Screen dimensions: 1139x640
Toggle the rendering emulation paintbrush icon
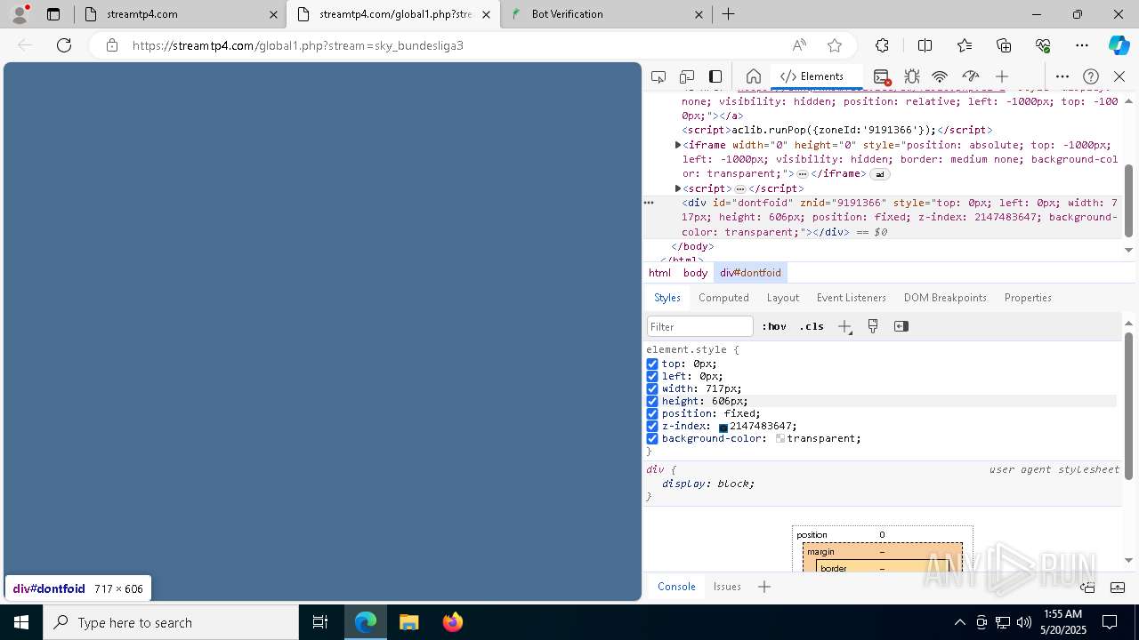(873, 326)
